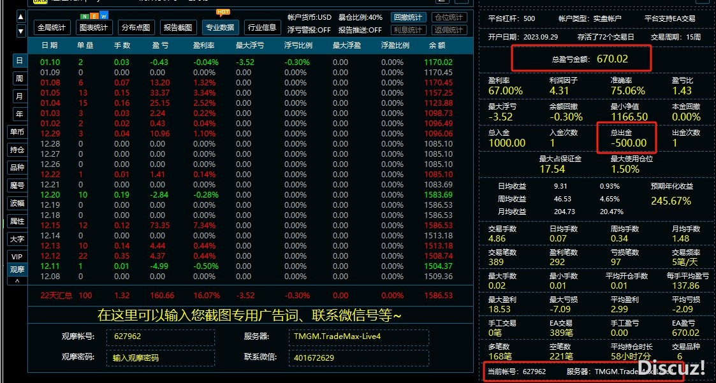716x383 pixels.
Task: Switch to the 年 (yearly) period view
Action: 19,115
